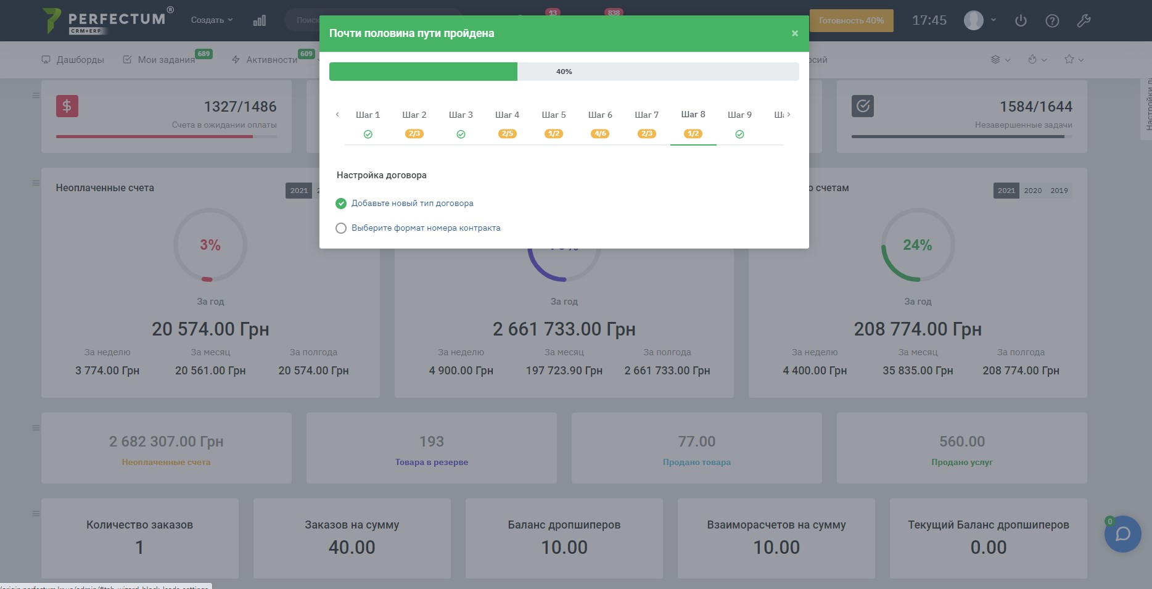
Task: Click the power logout icon
Action: coord(1021,20)
